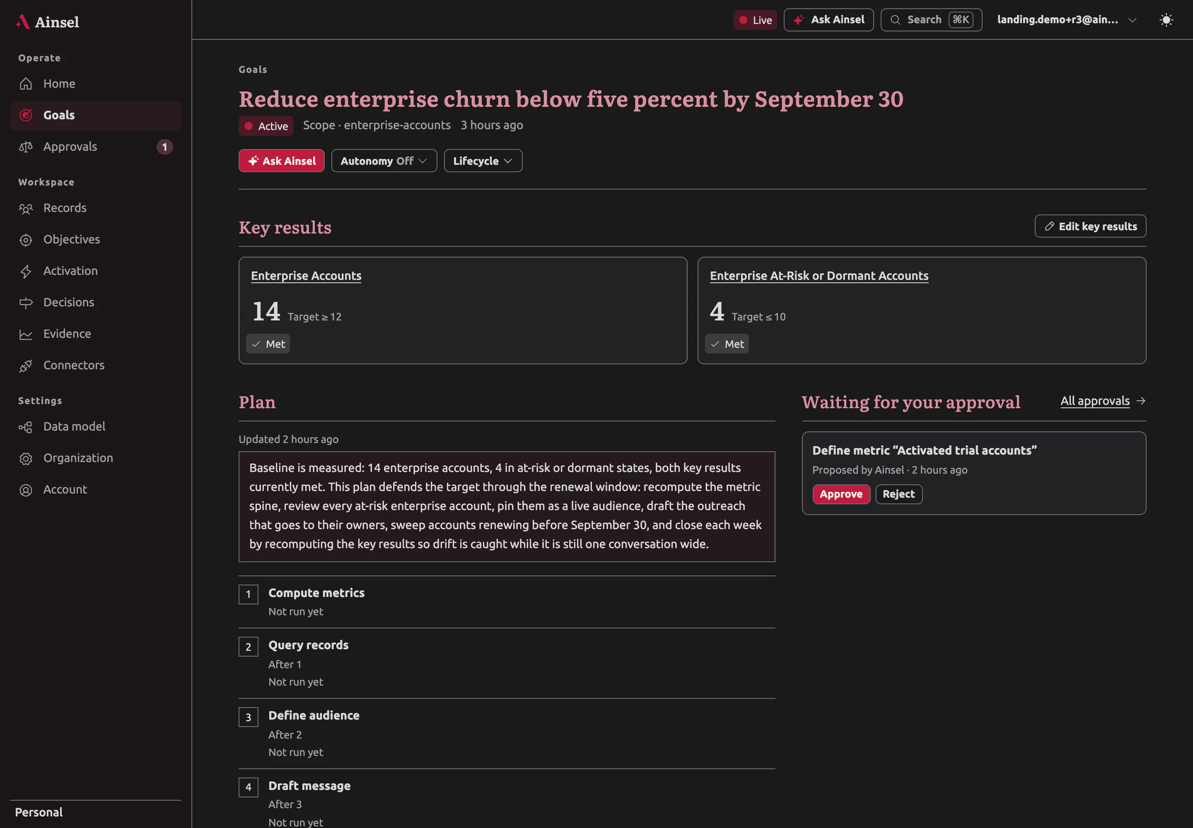Open Enterprise At-Risk or Dormant Accounts link
The width and height of the screenshot is (1193, 828).
click(819, 276)
